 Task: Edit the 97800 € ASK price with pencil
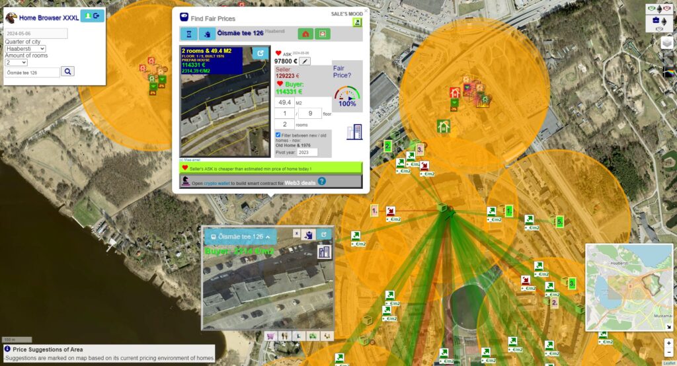click(305, 61)
